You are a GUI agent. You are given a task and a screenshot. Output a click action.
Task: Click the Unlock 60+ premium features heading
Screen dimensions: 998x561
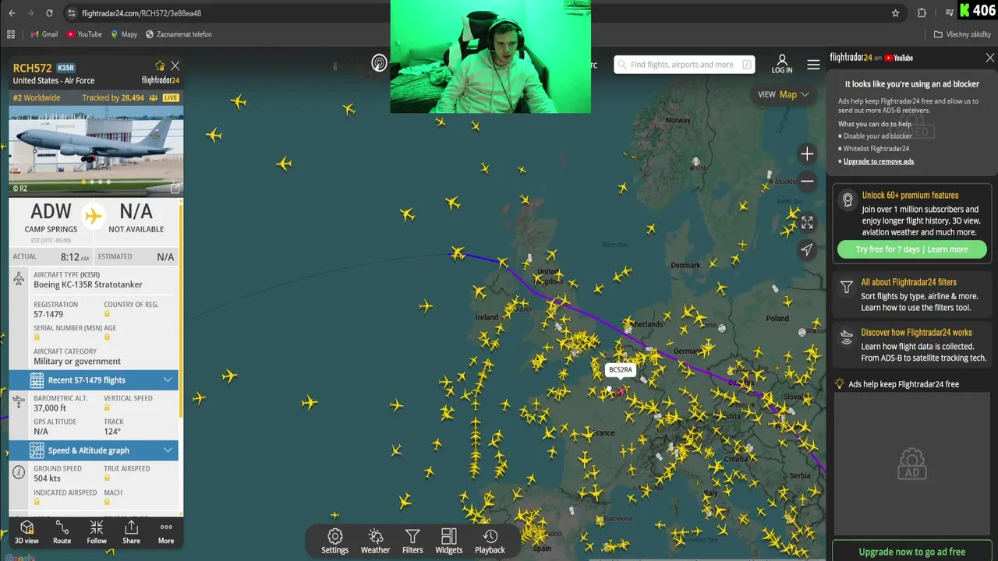click(x=910, y=196)
